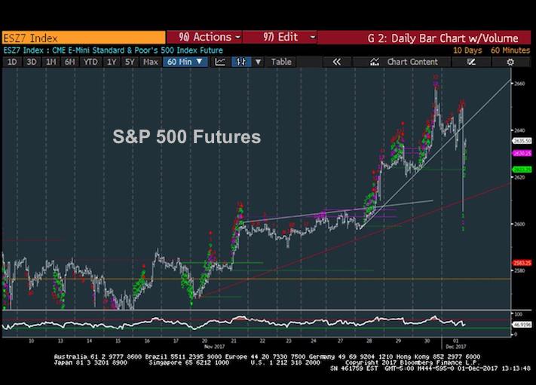Screen dimensions: 536x385
Task: Click the white 2635.50 price tag
Action: pyautogui.click(x=522, y=141)
